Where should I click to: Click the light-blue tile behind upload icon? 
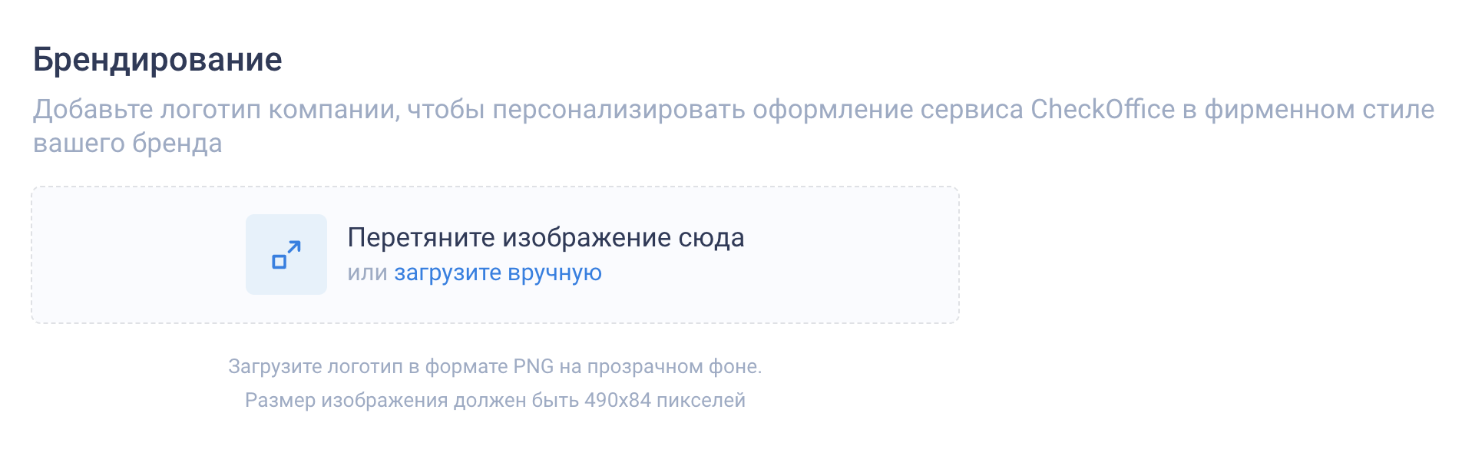[x=286, y=254]
